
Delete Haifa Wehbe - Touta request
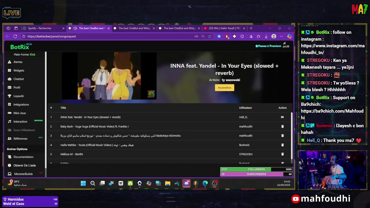[x=282, y=145]
